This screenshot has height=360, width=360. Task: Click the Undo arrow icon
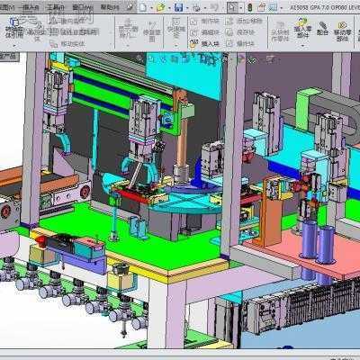(214, 7)
